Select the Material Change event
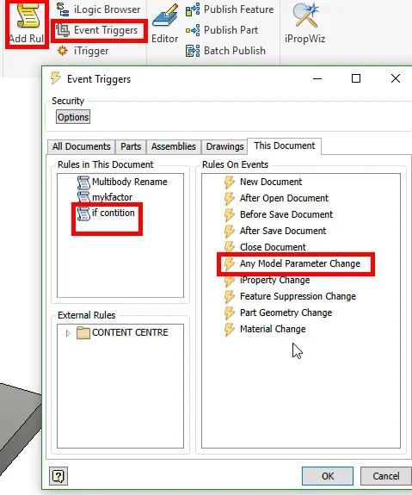This screenshot has height=495, width=412. click(x=265, y=329)
